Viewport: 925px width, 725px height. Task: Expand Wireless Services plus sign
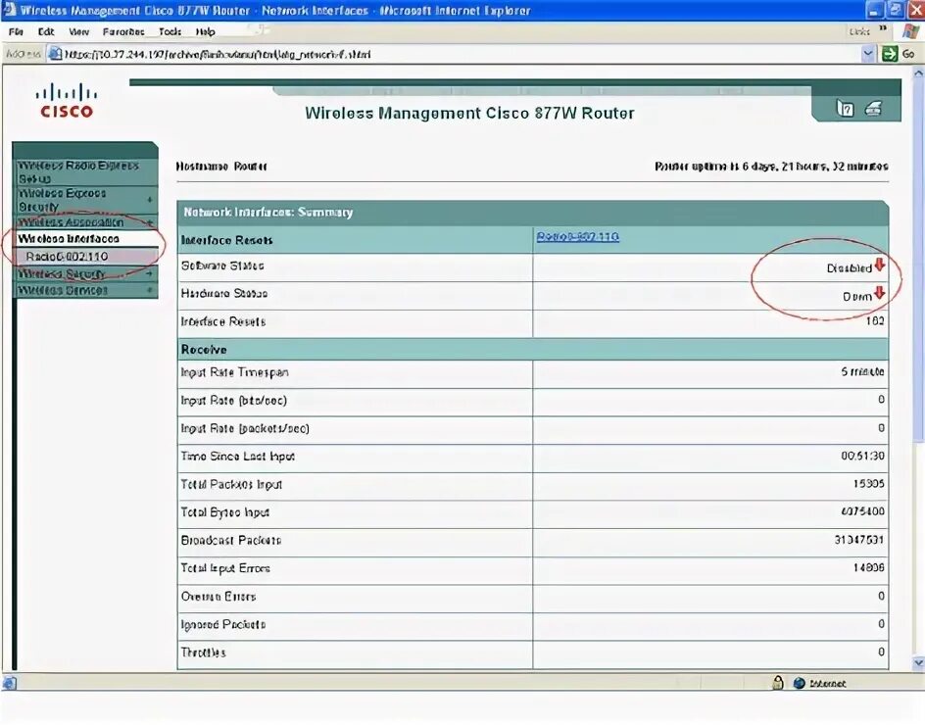(x=150, y=290)
